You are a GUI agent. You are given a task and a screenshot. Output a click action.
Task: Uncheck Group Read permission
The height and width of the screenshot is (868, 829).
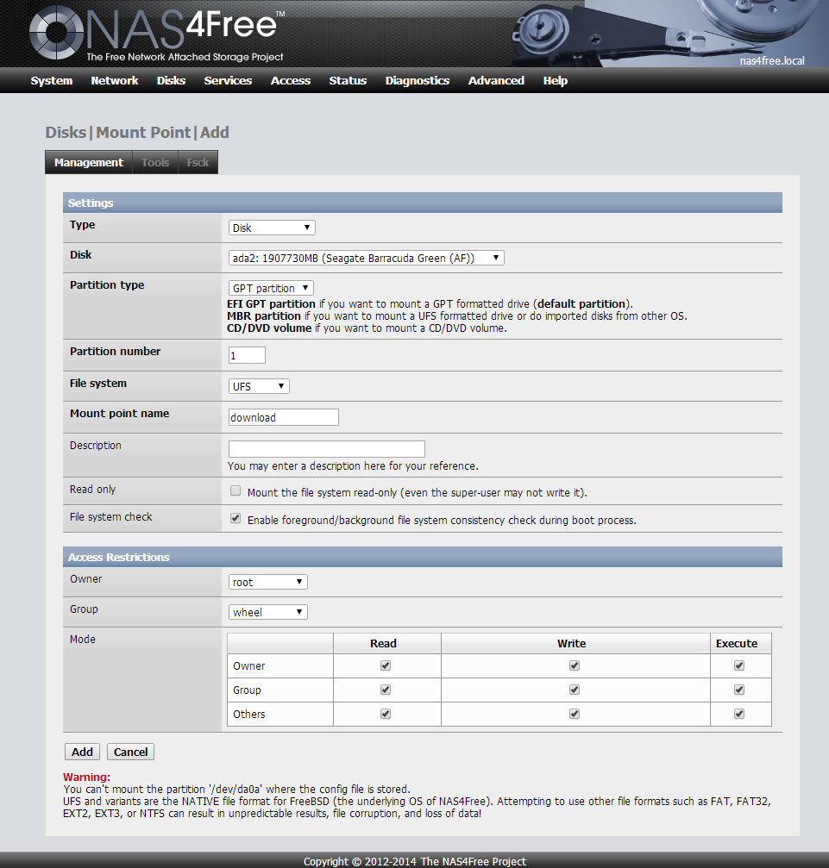(x=386, y=690)
